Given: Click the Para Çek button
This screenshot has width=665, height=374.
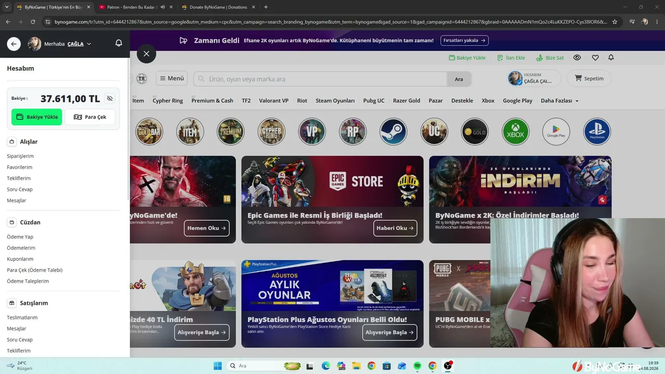Looking at the screenshot, I should 90,117.
